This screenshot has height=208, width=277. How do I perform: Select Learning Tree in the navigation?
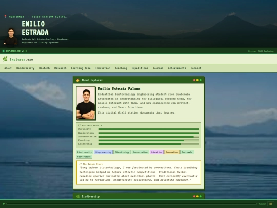point(81,68)
